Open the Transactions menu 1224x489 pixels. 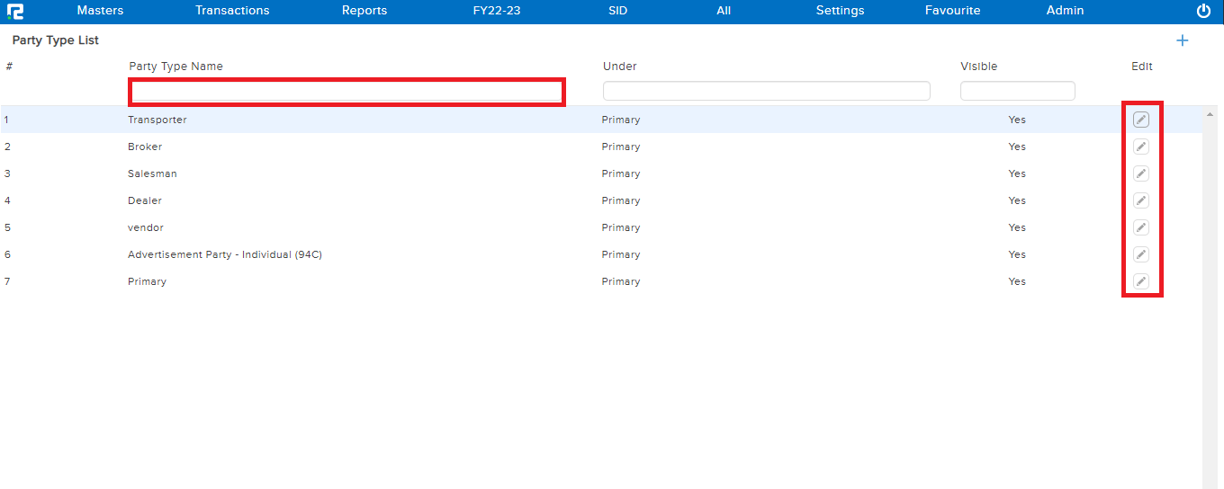[232, 11]
